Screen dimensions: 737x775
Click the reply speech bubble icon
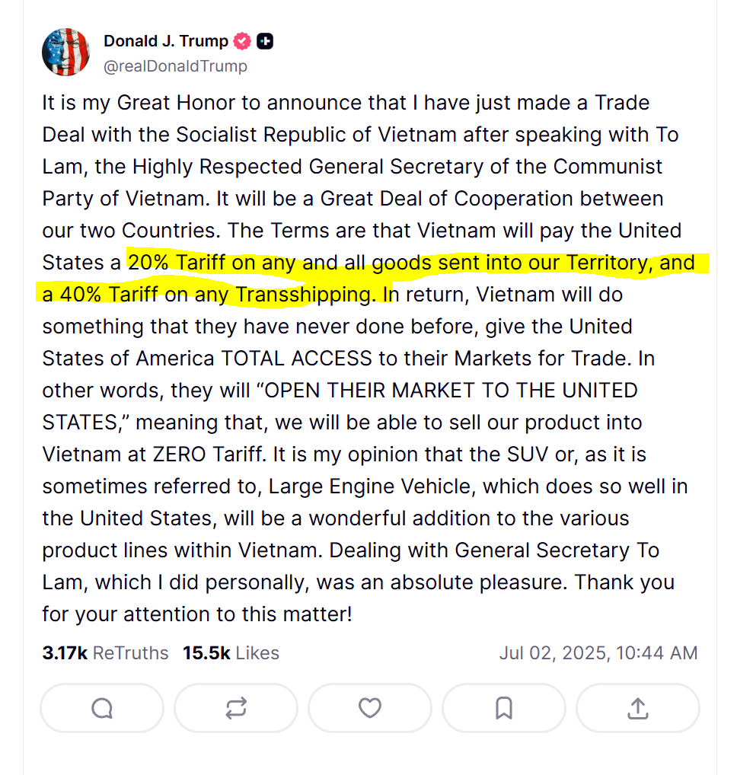(102, 709)
